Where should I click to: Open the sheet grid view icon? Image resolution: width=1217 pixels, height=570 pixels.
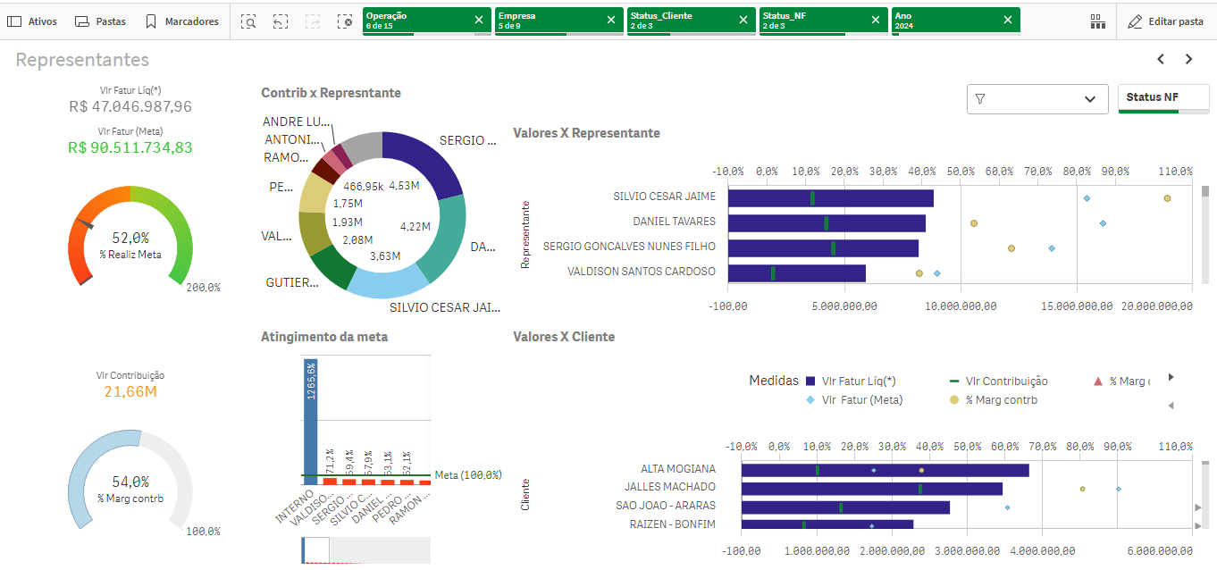[1098, 21]
